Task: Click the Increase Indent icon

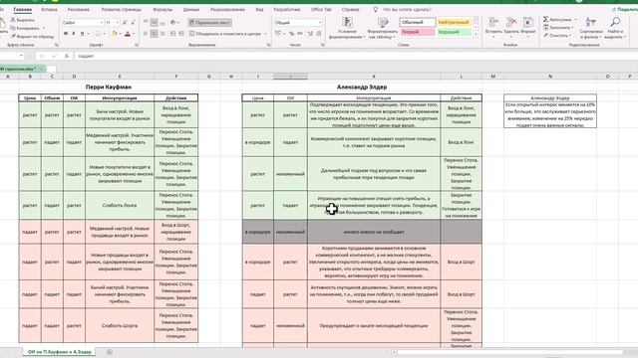Action: [181, 34]
